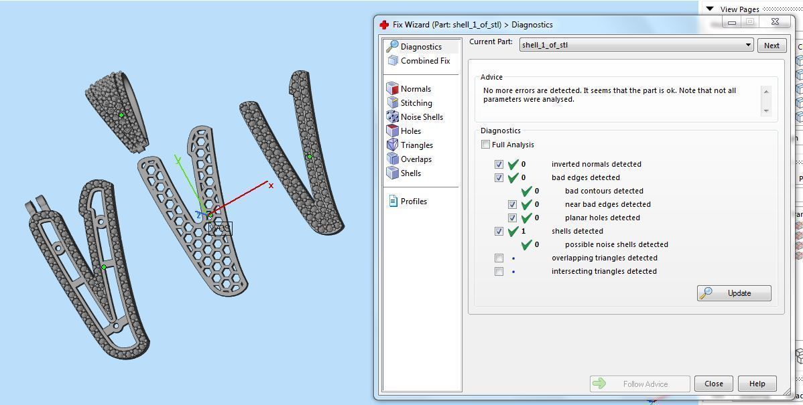803x405 pixels.
Task: Open the Diagnostics page in the sidebar
Action: [x=421, y=47]
